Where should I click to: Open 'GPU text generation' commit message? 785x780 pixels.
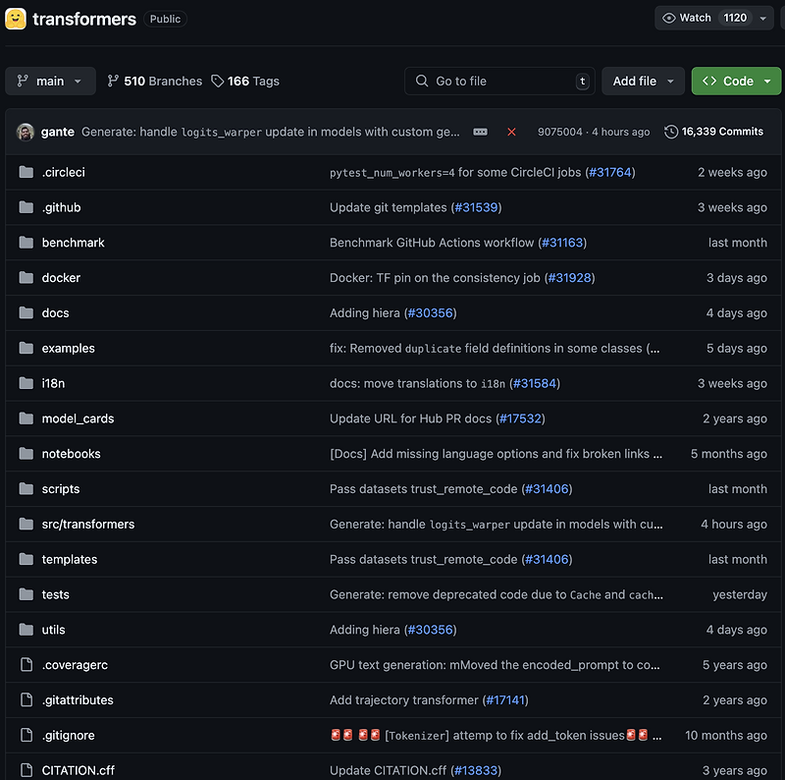[495, 665]
